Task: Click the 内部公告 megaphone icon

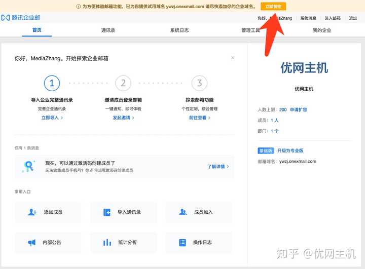Action: [x=31, y=243]
